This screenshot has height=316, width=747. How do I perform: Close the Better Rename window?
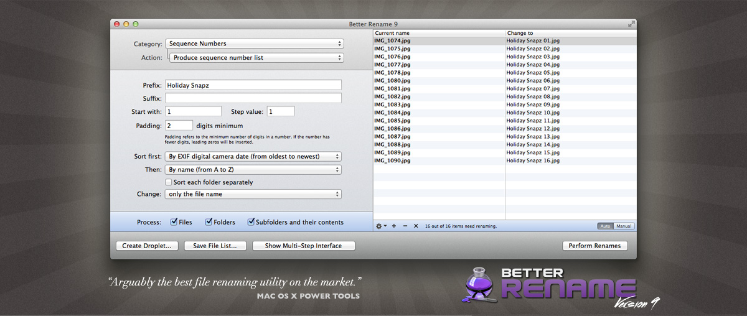116,24
